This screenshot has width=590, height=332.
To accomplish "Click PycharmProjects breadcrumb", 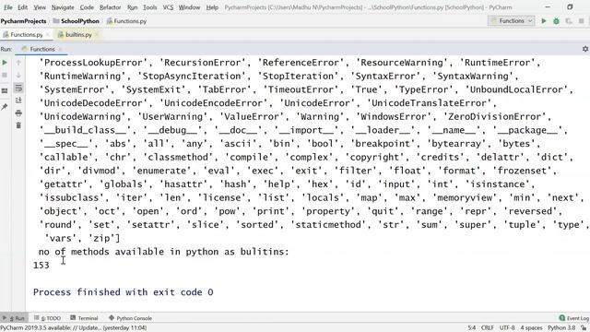I will [x=23, y=21].
